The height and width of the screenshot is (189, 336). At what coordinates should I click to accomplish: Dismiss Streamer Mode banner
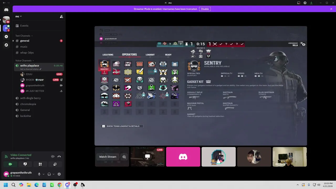(331, 9)
